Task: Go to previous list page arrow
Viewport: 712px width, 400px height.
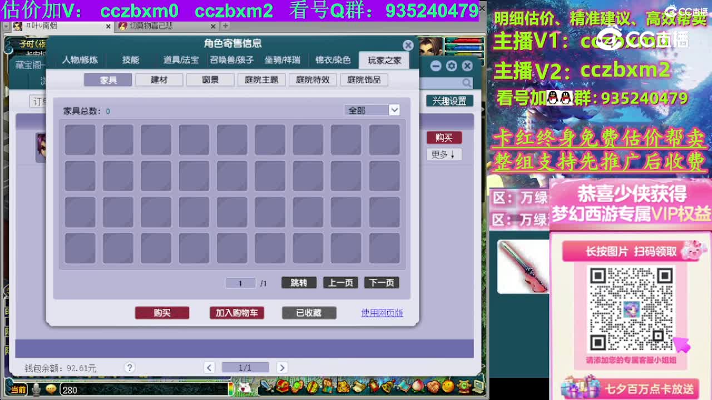Action: click(x=209, y=367)
